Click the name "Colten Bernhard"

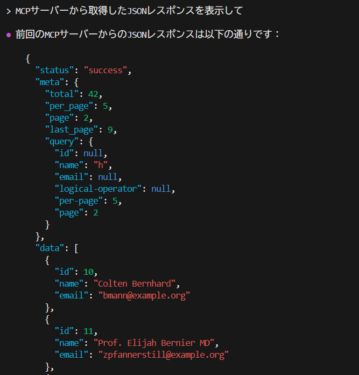[x=136, y=283]
